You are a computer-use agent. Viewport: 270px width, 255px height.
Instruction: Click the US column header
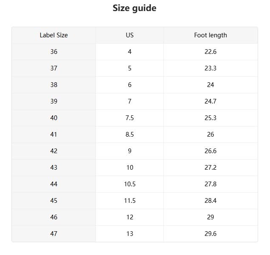tap(130, 35)
